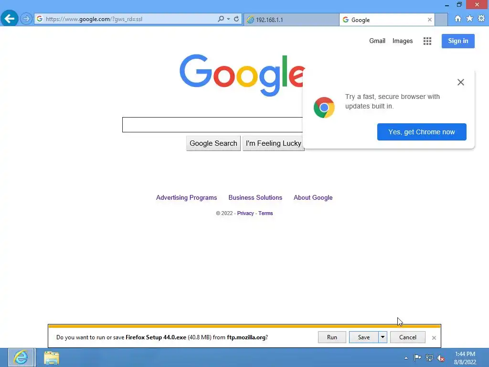Open File Explorer from taskbar
Image resolution: width=489 pixels, height=367 pixels.
tap(51, 358)
